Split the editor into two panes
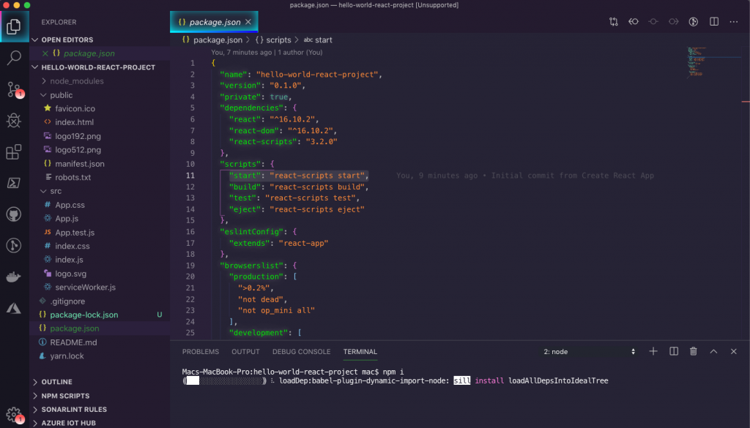 pos(713,22)
